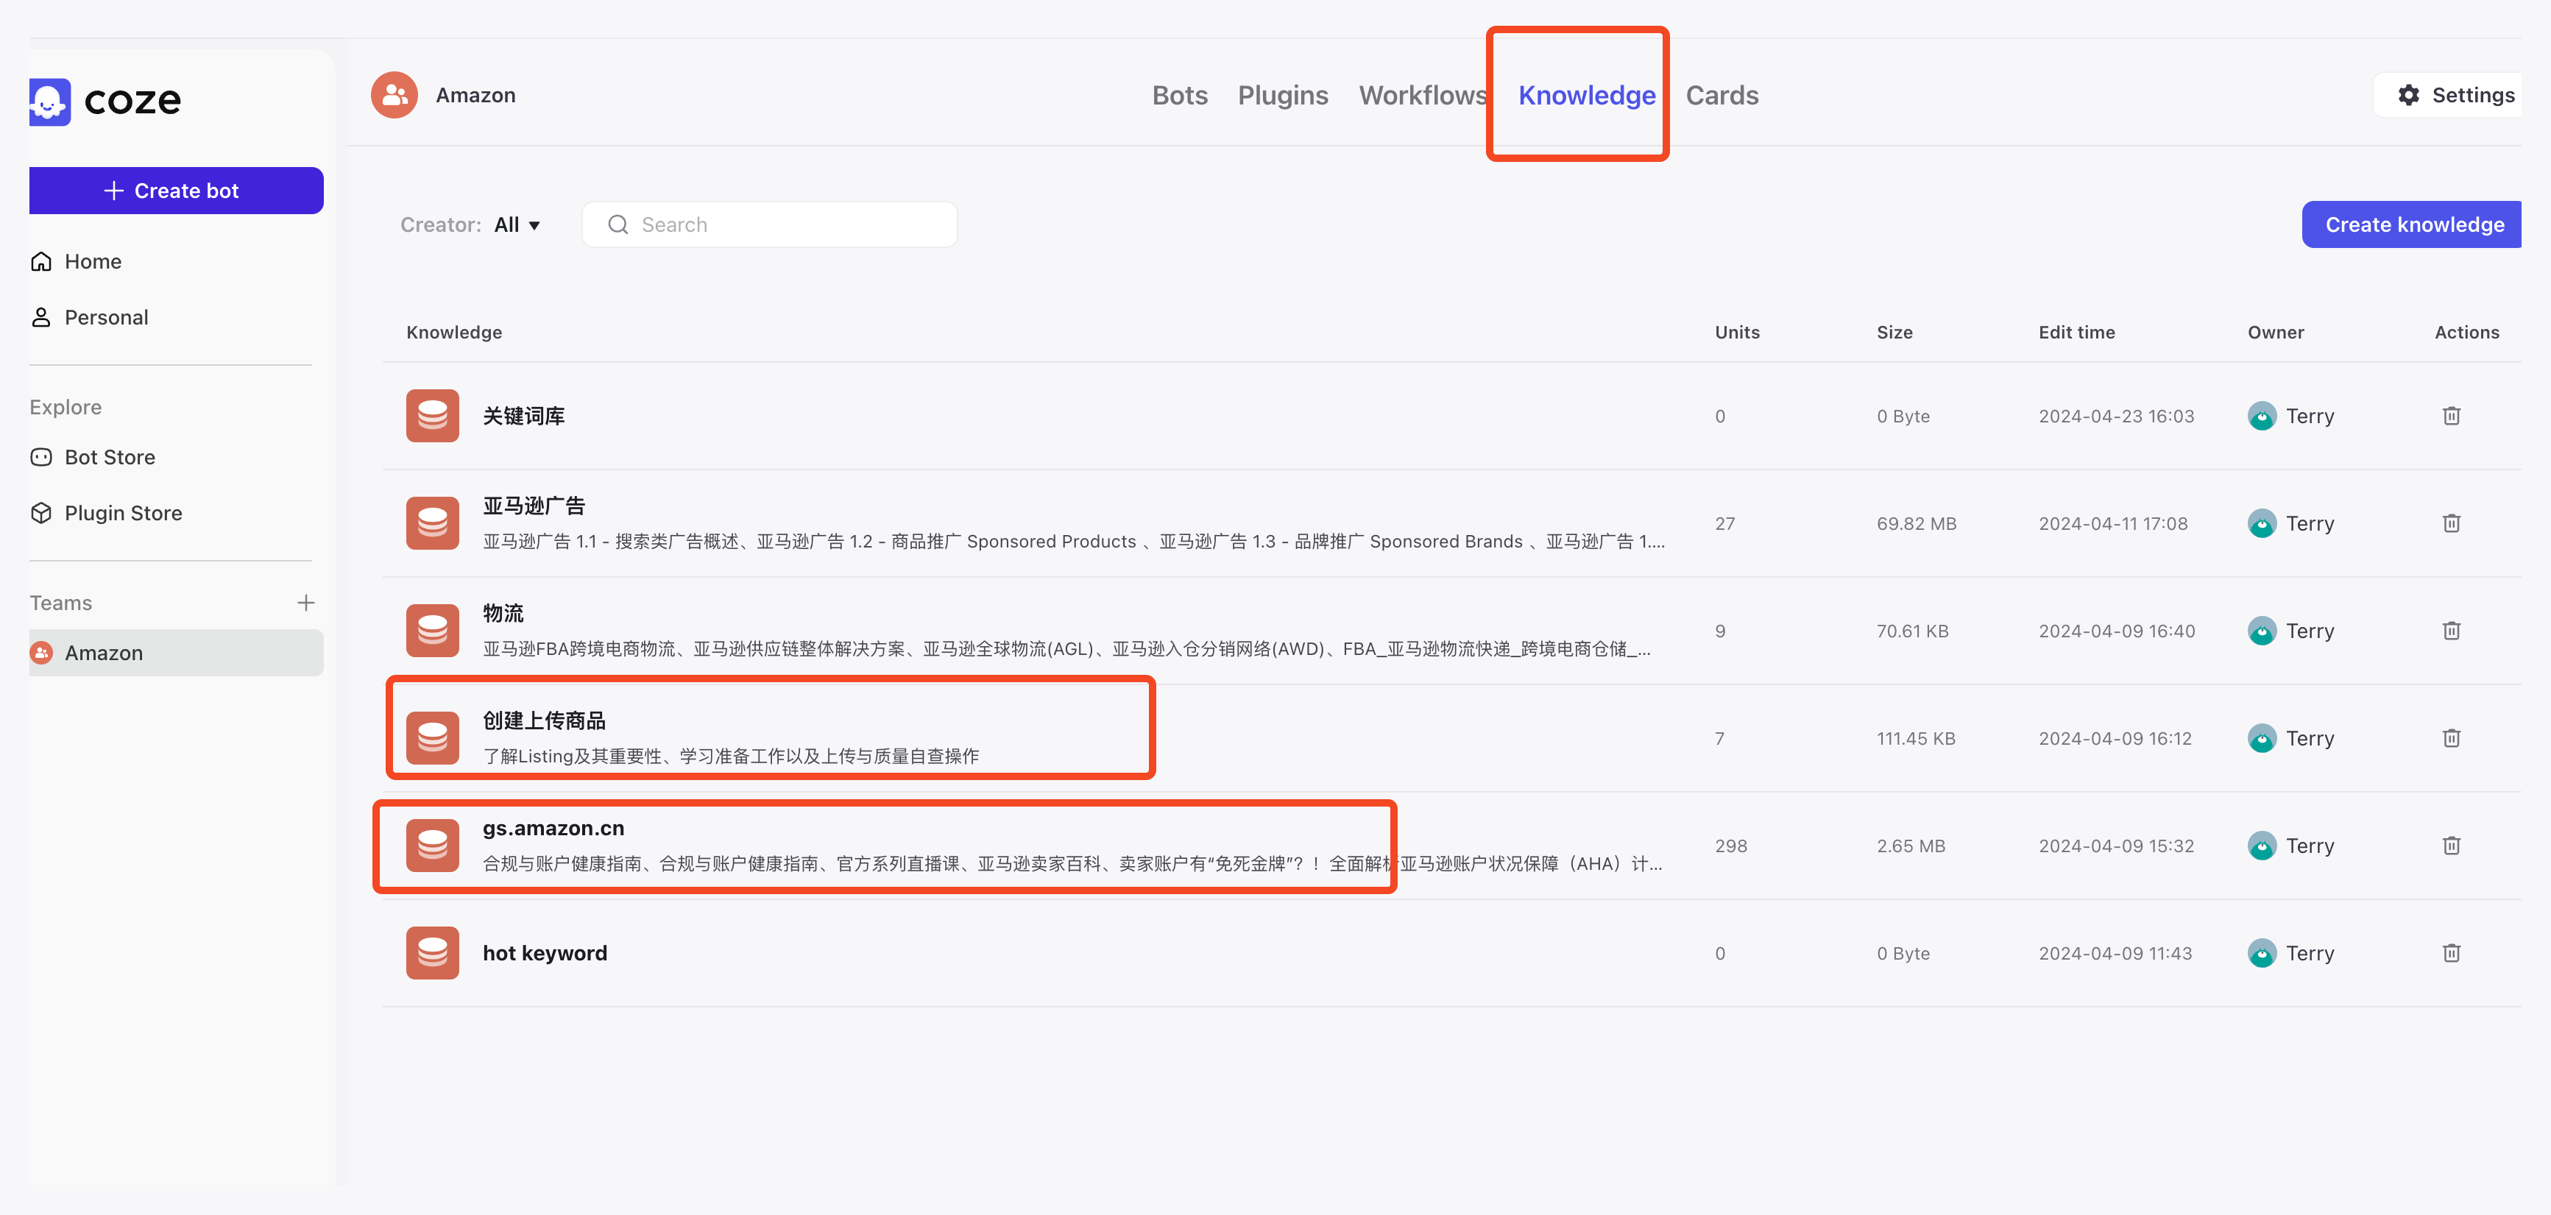Expand the Creator filter dropdown
The height and width of the screenshot is (1215, 2551).
pyautogui.click(x=517, y=224)
